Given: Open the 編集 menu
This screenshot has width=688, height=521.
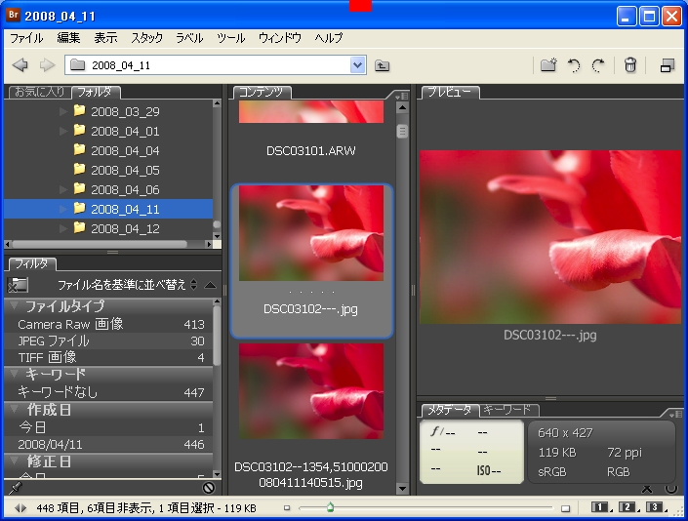Looking at the screenshot, I should point(68,38).
